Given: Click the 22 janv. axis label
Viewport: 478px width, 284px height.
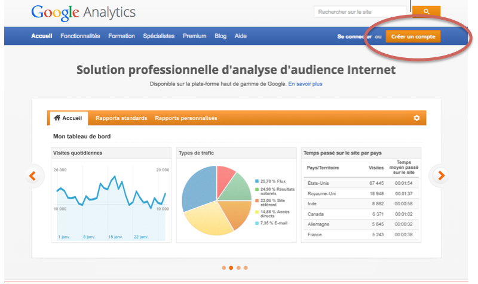Looking at the screenshot, I should (x=141, y=237).
